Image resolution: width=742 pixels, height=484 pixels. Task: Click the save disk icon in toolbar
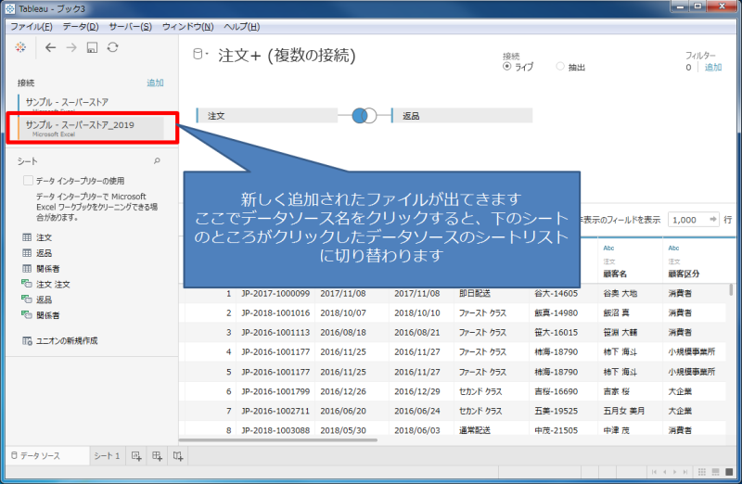coord(92,47)
